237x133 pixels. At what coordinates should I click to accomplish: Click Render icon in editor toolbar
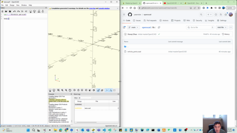click(x=34, y=11)
